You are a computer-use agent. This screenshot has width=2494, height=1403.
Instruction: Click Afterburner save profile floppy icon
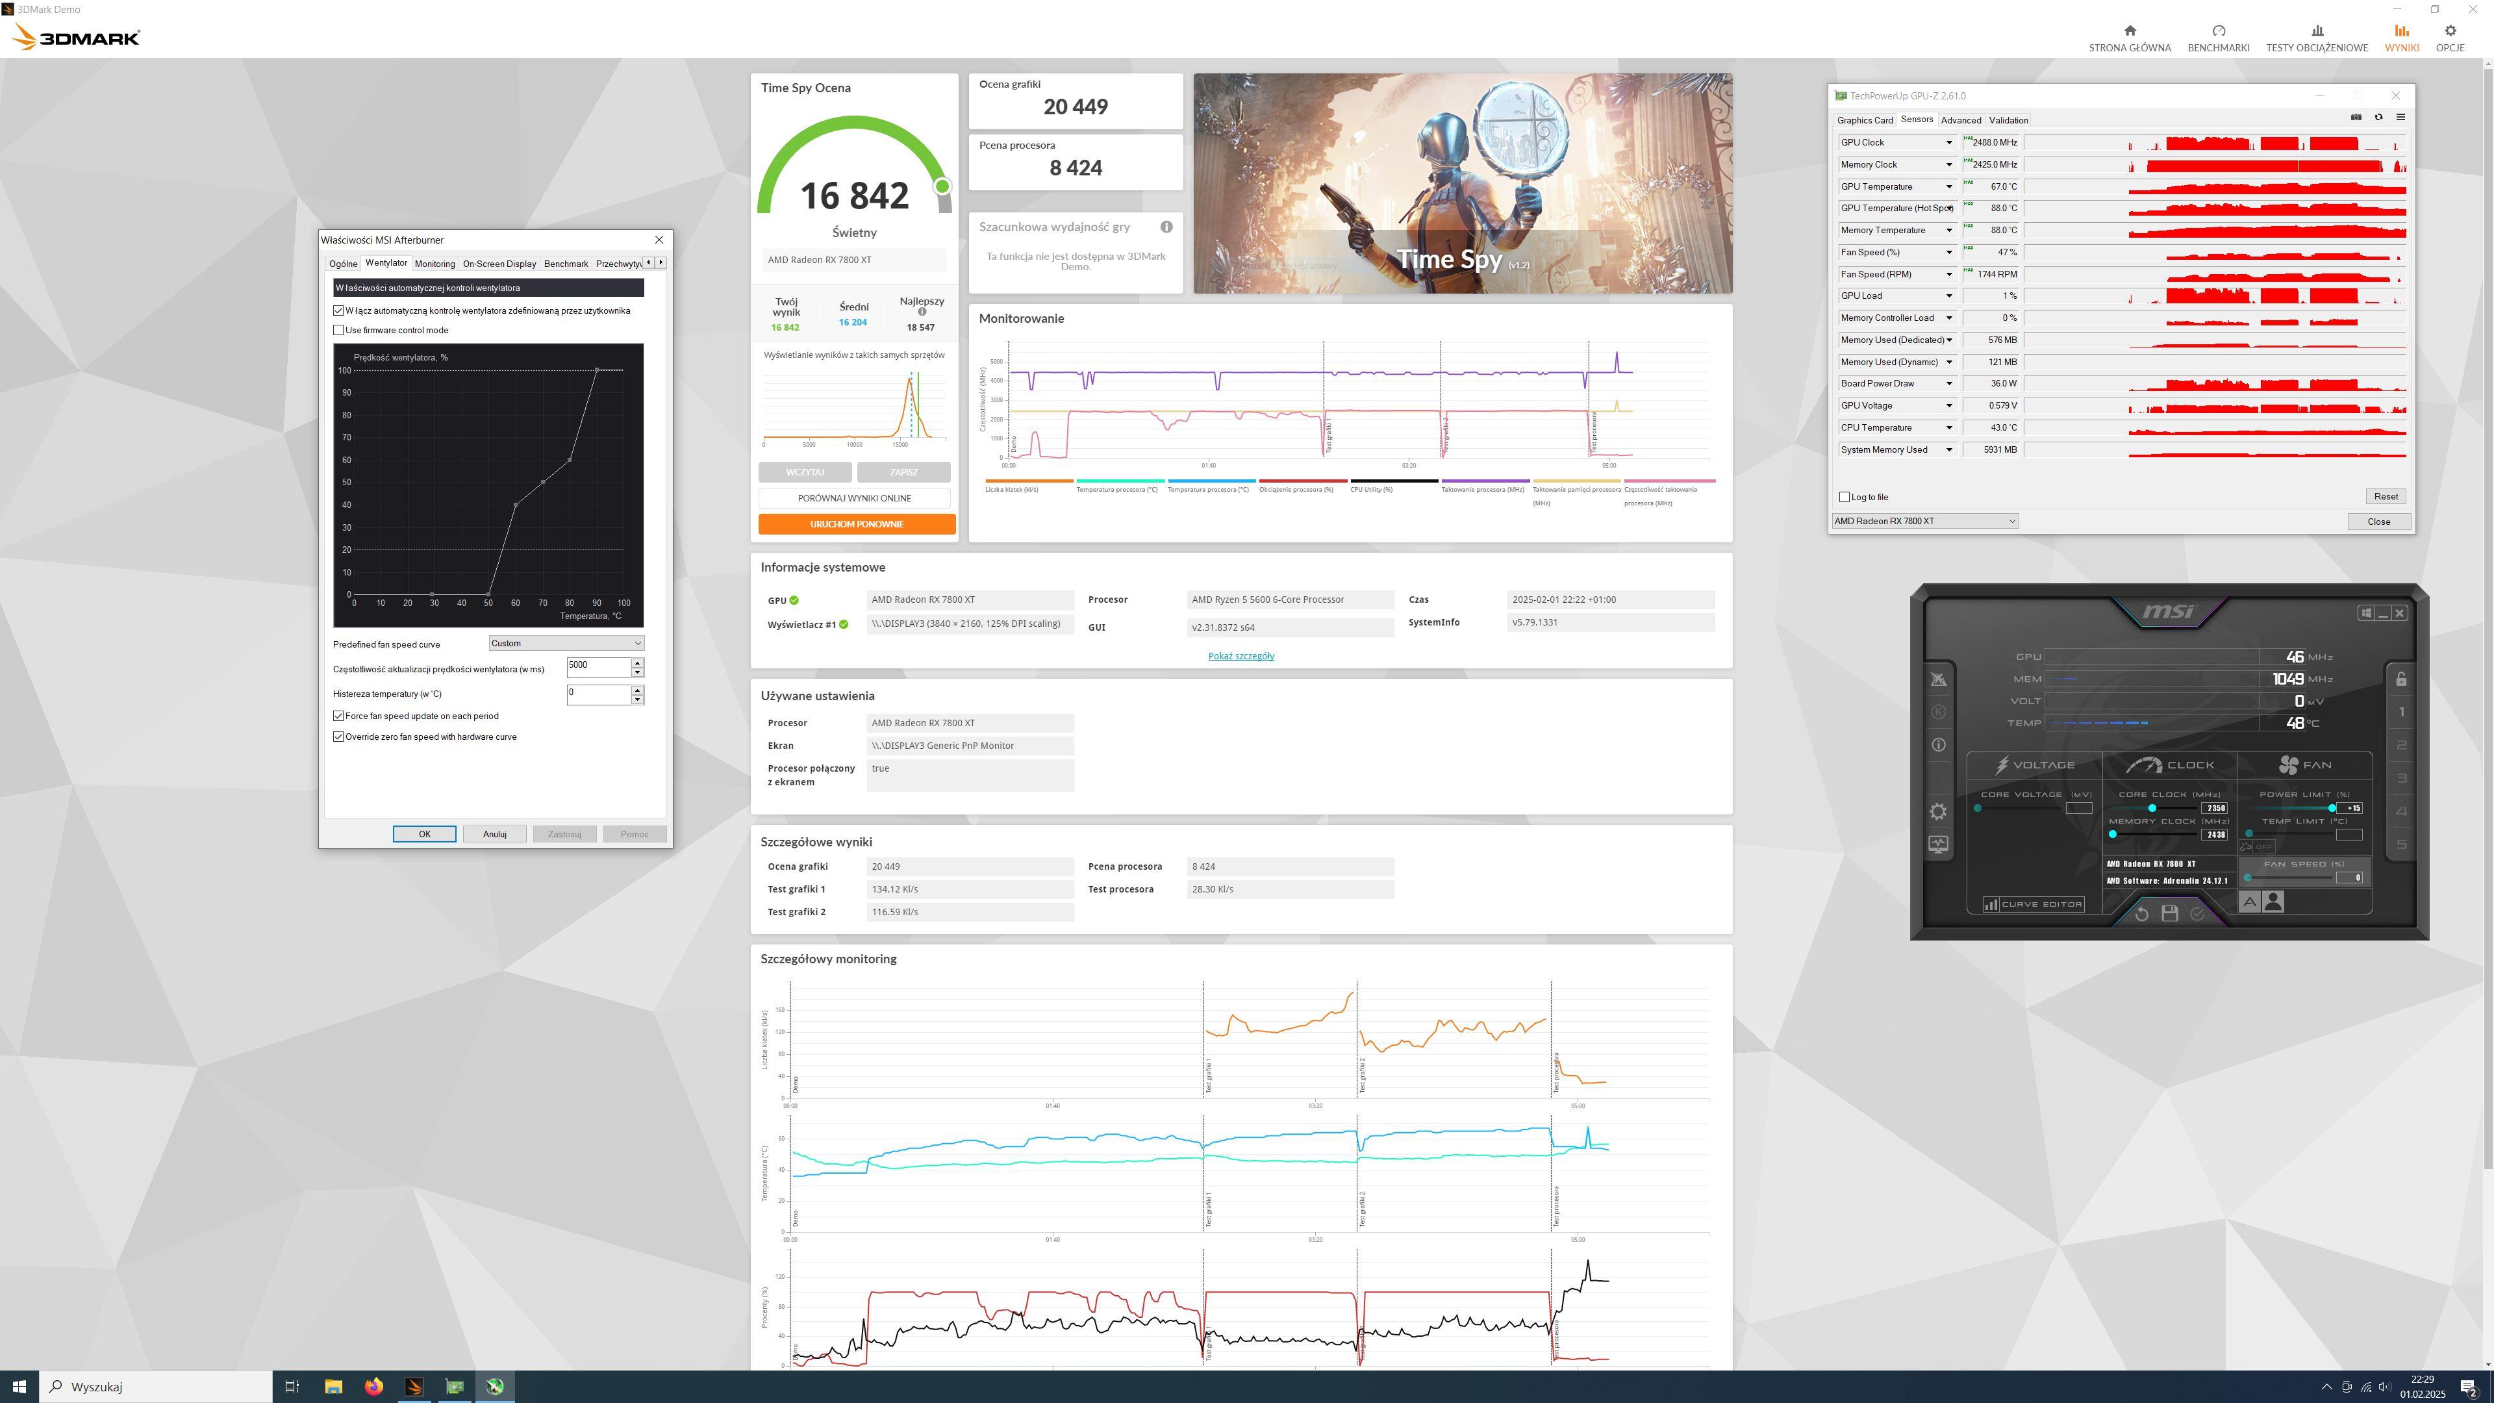click(2170, 913)
